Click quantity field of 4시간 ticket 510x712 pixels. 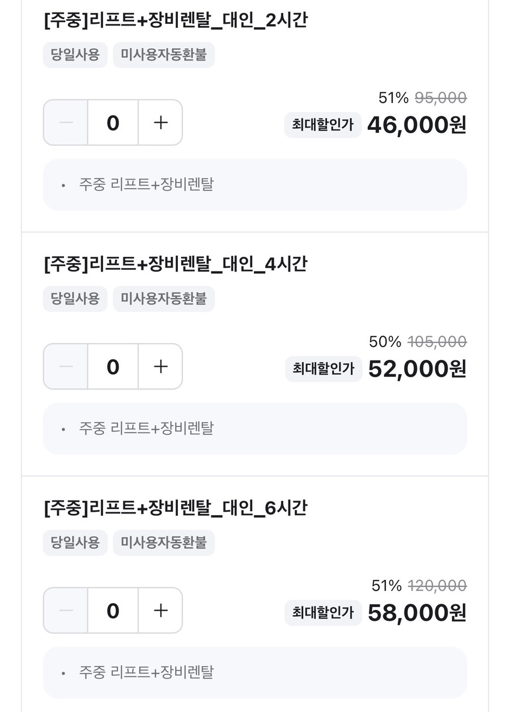[113, 366]
